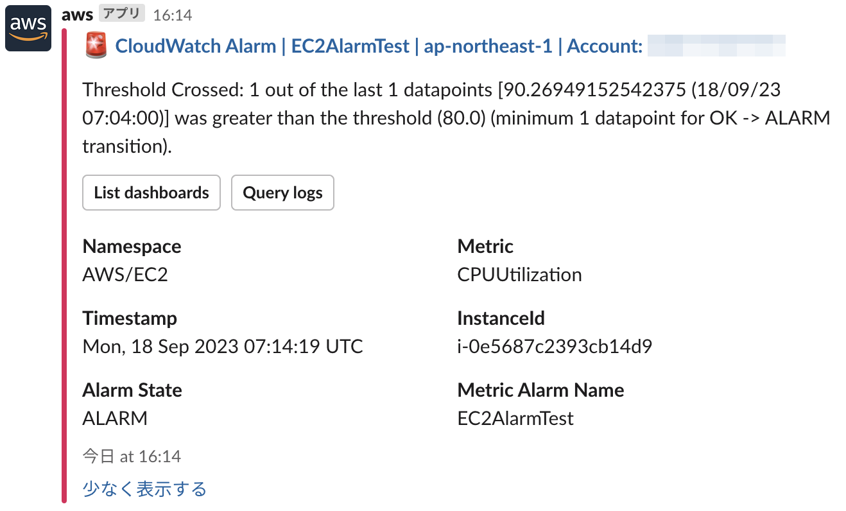Click the AWS app avatar icon
The width and height of the screenshot is (846, 511).
(28, 29)
